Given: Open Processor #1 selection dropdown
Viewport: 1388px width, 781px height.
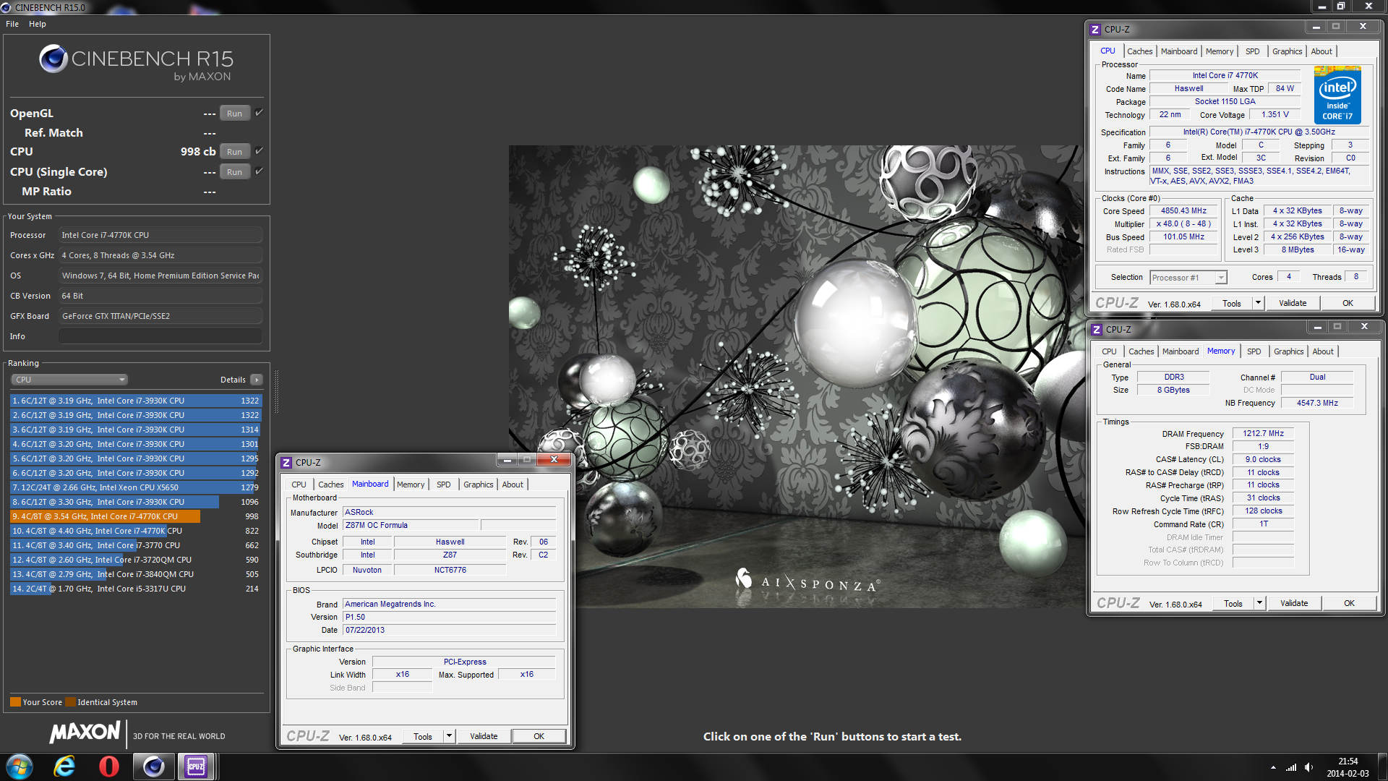Looking at the screenshot, I should click(1188, 278).
